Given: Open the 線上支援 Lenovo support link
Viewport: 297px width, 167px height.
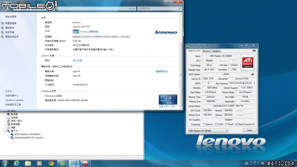Looking at the screenshot, I should click(x=77, y=60).
